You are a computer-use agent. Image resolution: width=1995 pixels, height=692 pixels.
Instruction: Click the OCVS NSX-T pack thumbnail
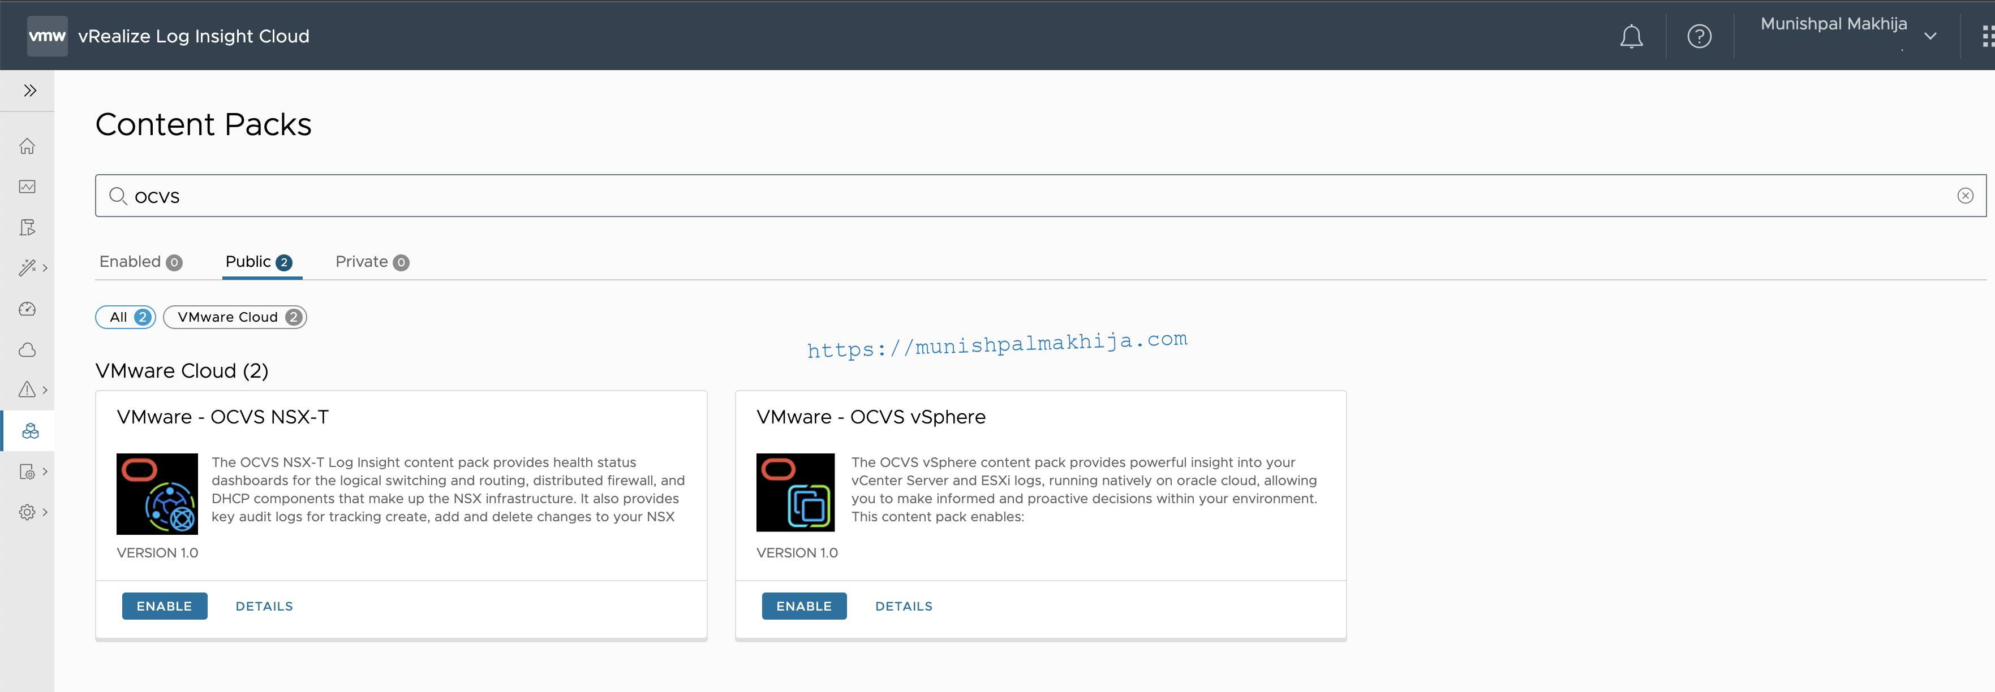(157, 494)
